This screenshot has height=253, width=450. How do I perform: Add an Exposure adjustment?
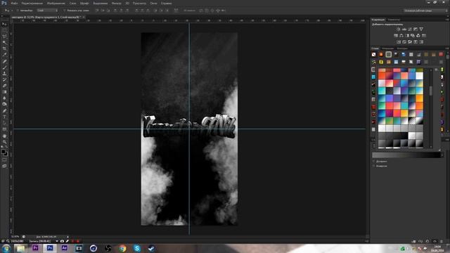coord(416,30)
